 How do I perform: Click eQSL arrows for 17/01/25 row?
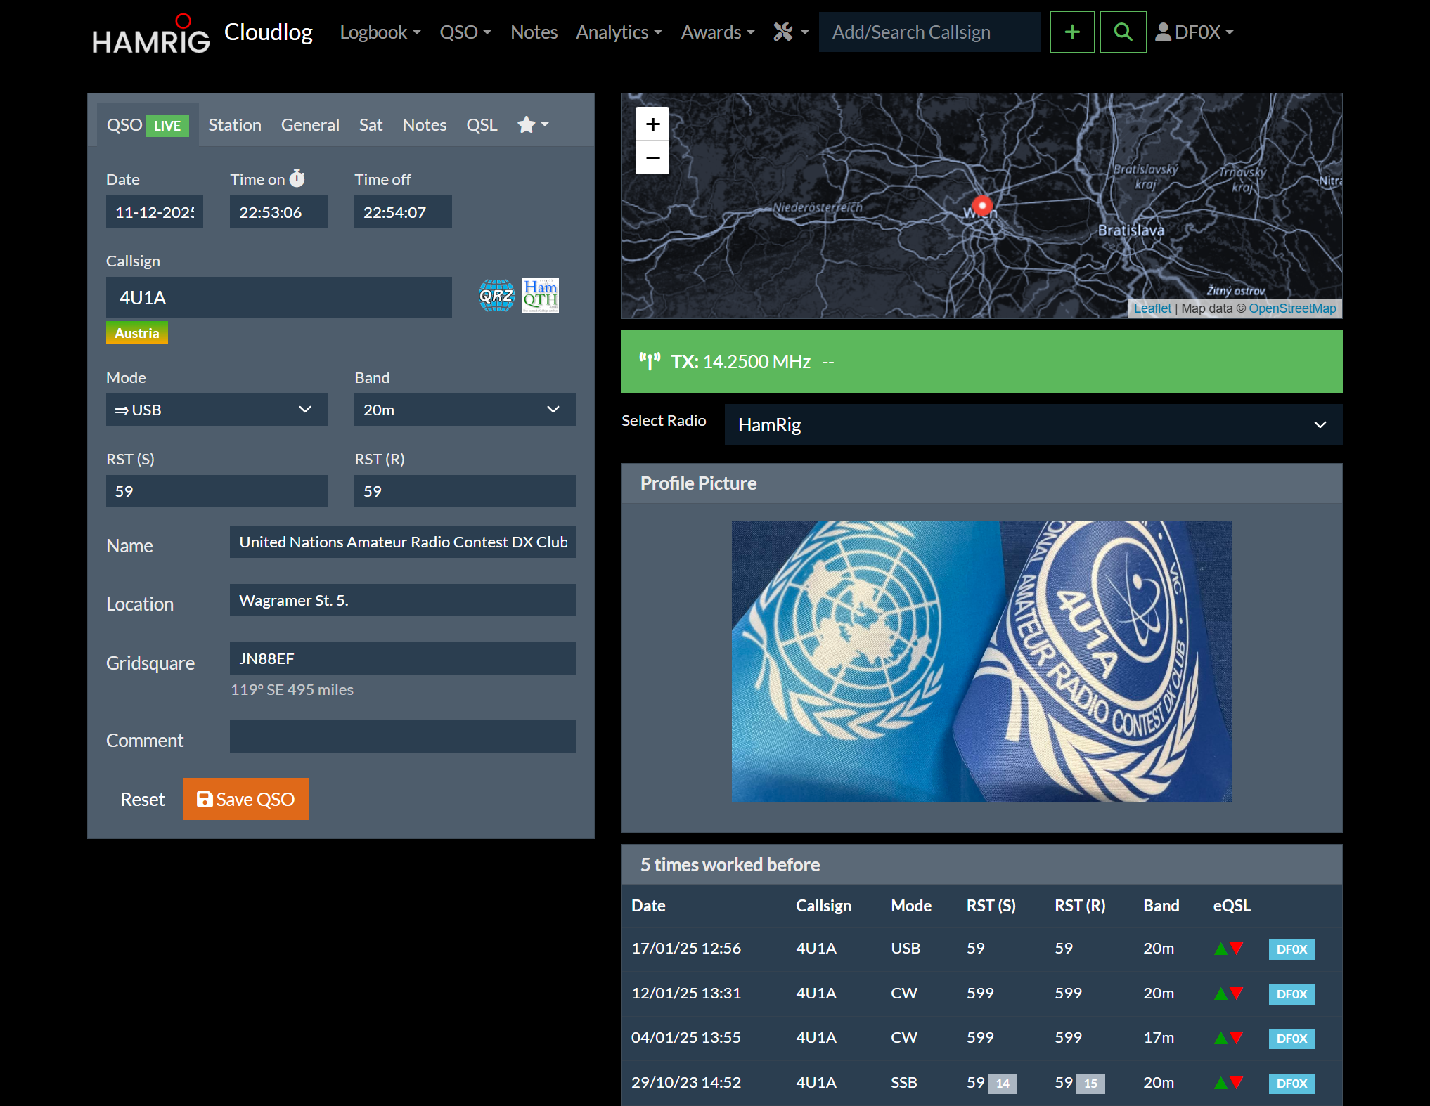tap(1229, 949)
